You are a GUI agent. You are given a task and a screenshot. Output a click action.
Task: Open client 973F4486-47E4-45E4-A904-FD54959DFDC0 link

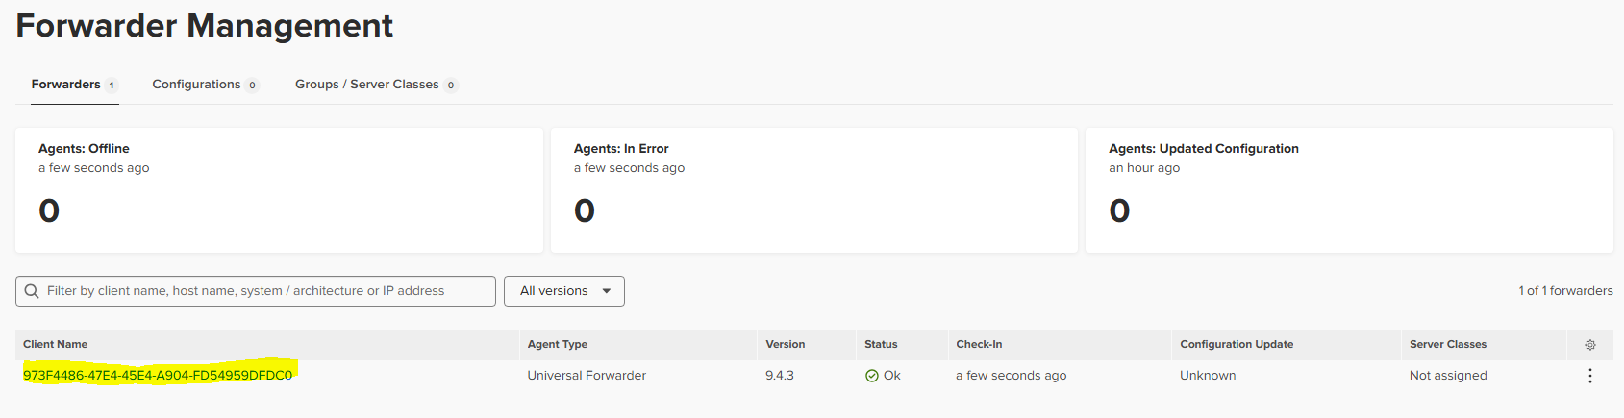tap(158, 375)
